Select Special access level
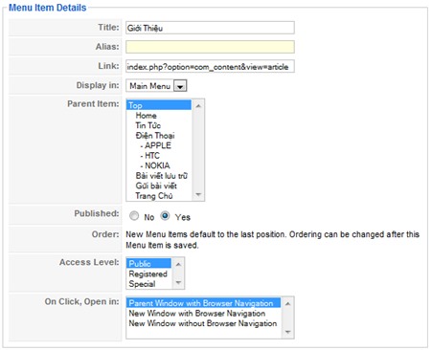 point(149,283)
